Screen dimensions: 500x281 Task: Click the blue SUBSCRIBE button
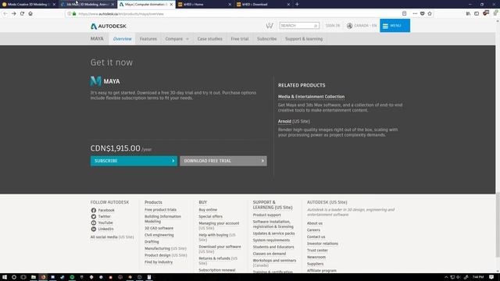(x=134, y=161)
